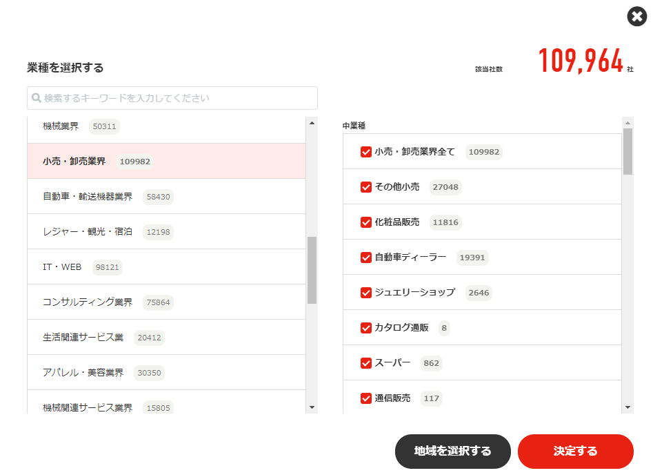Uncheck the 通信販売 checkbox
This screenshot has width=653, height=475.
tap(366, 398)
